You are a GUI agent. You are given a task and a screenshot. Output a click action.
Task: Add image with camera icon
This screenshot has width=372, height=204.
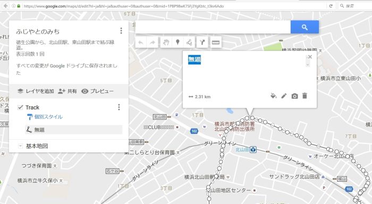click(x=294, y=96)
